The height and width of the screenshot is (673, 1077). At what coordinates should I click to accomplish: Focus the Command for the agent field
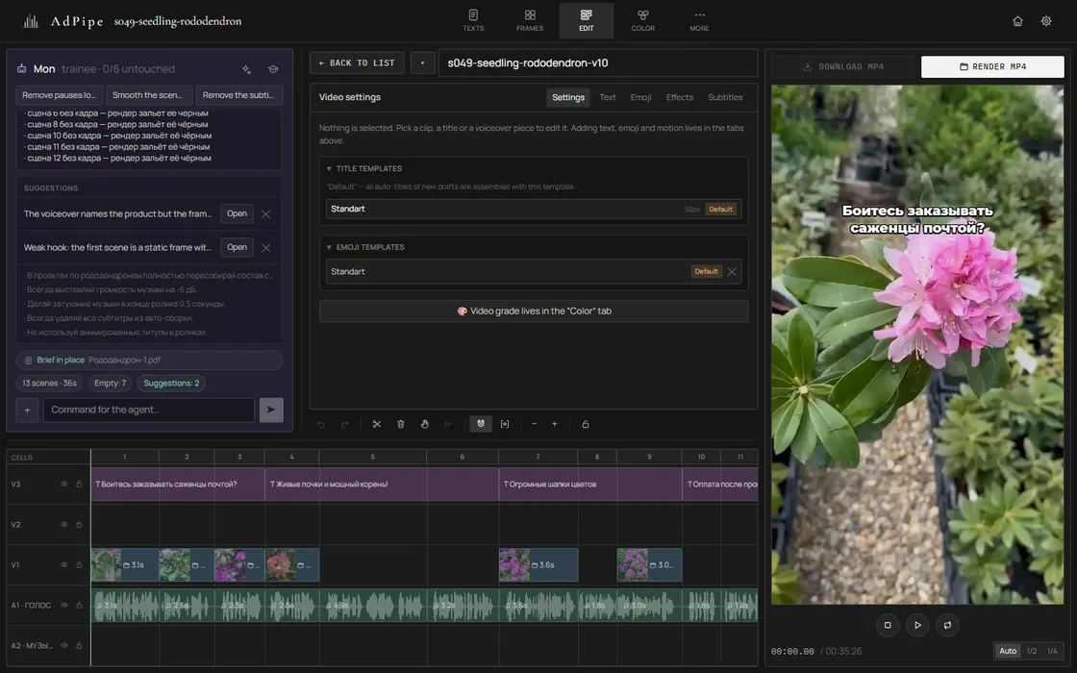click(x=149, y=410)
